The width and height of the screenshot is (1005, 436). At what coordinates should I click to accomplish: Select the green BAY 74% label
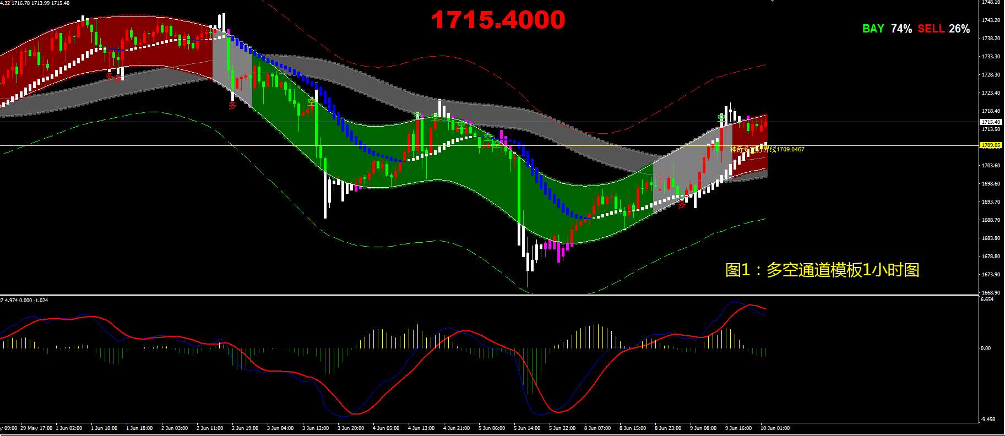coord(887,29)
